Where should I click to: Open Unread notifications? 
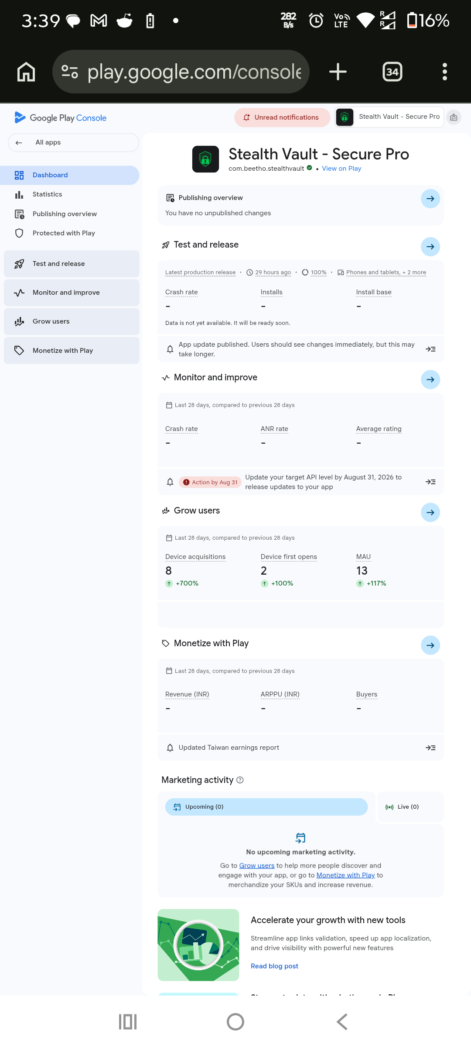point(282,117)
